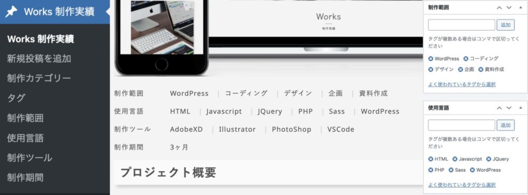
Task: Click デザイン in the 制作範囲 row
Action: click(x=298, y=93)
